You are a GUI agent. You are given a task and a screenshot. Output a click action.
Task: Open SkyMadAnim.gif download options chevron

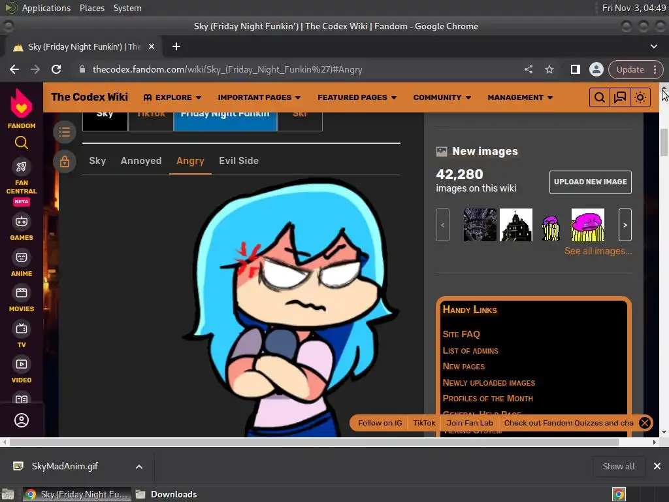tap(139, 467)
